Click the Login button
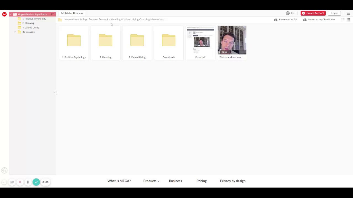Viewport: 353px width, 198px height. click(x=334, y=13)
